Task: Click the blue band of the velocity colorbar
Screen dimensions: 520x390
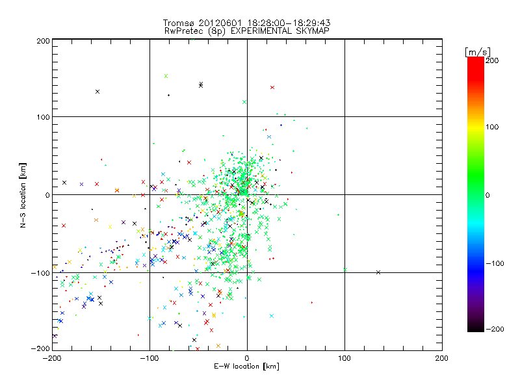Action: tap(476, 270)
